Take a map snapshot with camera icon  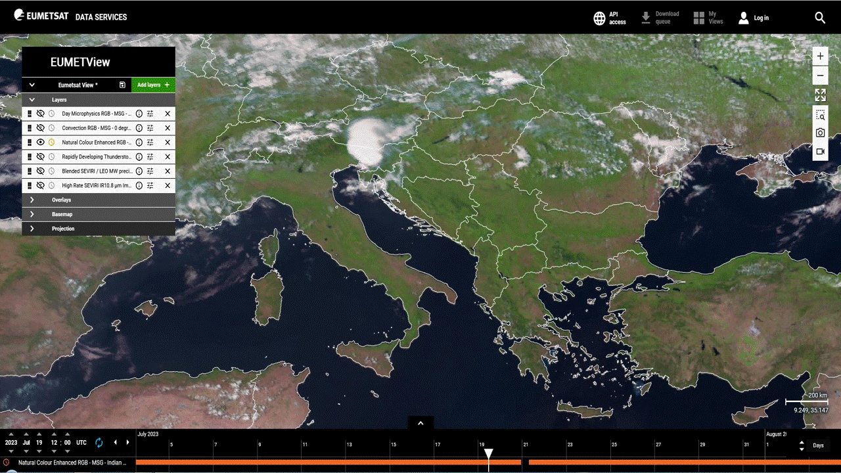point(820,133)
